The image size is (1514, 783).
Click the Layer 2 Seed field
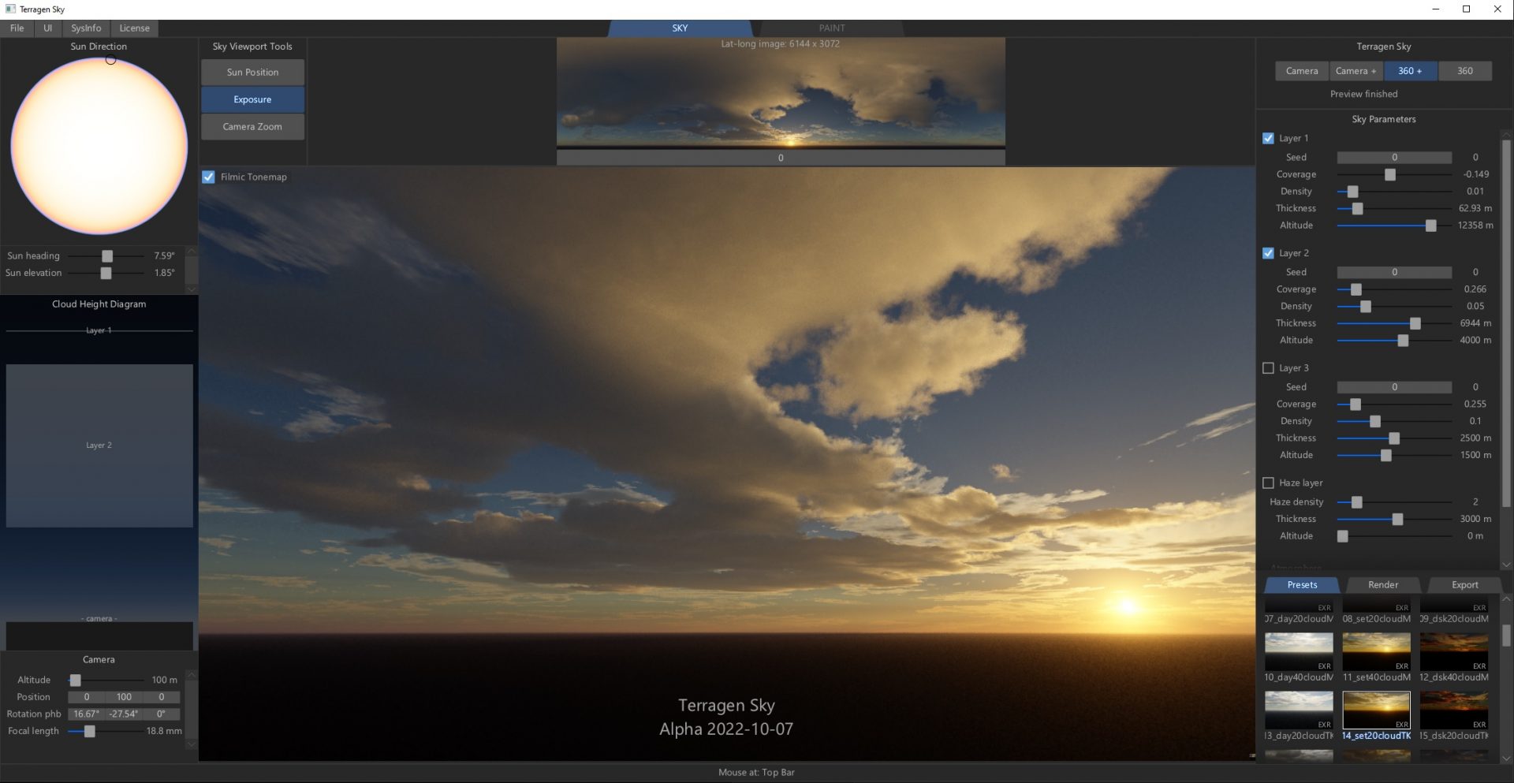1394,273
